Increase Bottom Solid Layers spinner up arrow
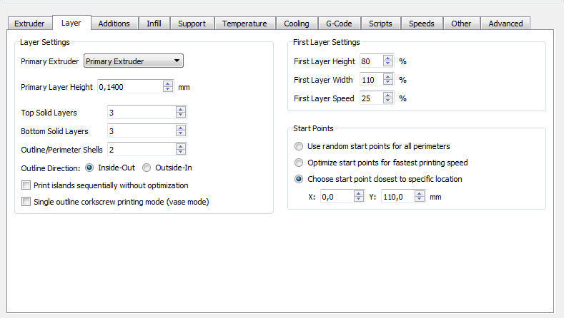Screen dimensions: 564x318 tap(181, 128)
